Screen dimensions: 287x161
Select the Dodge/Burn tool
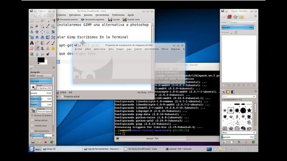(x=48, y=54)
